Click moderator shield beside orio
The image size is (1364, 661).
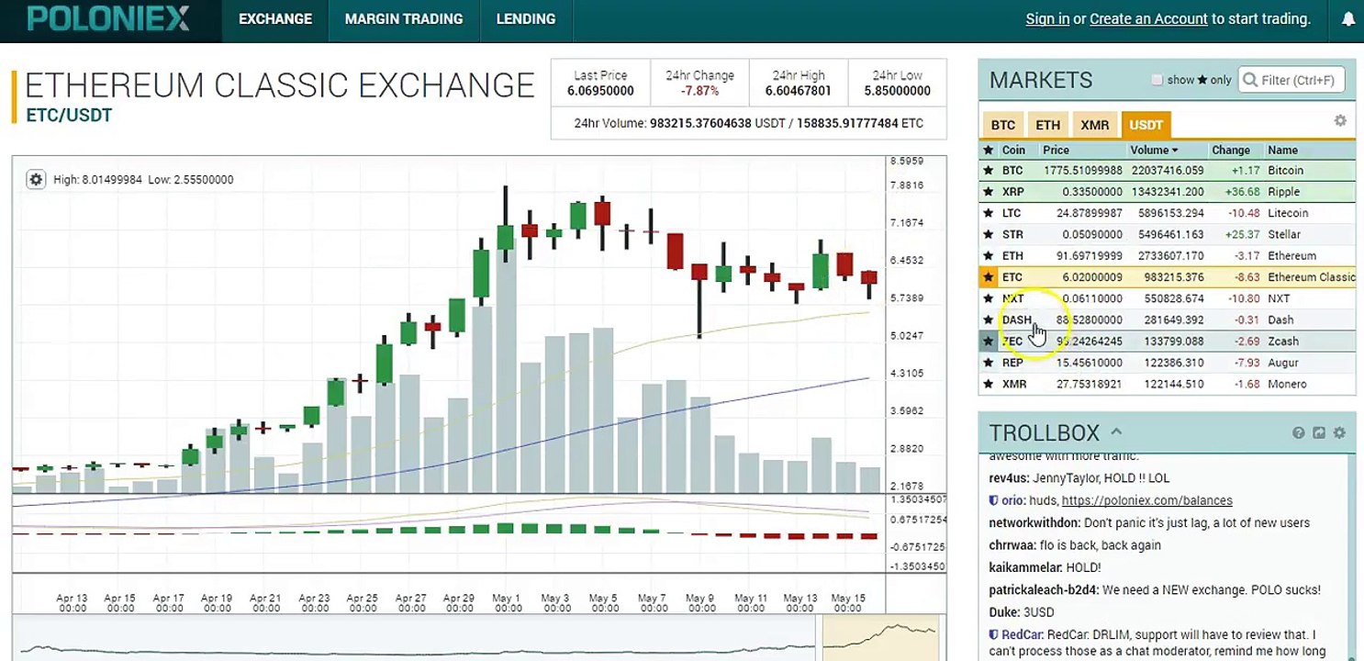tap(993, 500)
